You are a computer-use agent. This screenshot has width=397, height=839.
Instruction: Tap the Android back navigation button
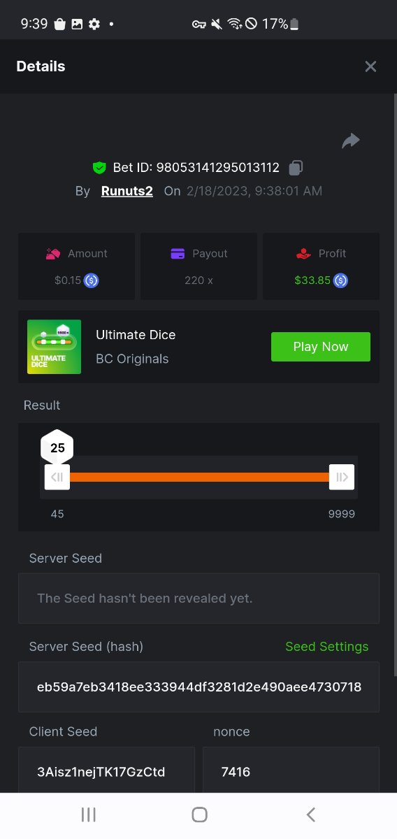(x=311, y=815)
